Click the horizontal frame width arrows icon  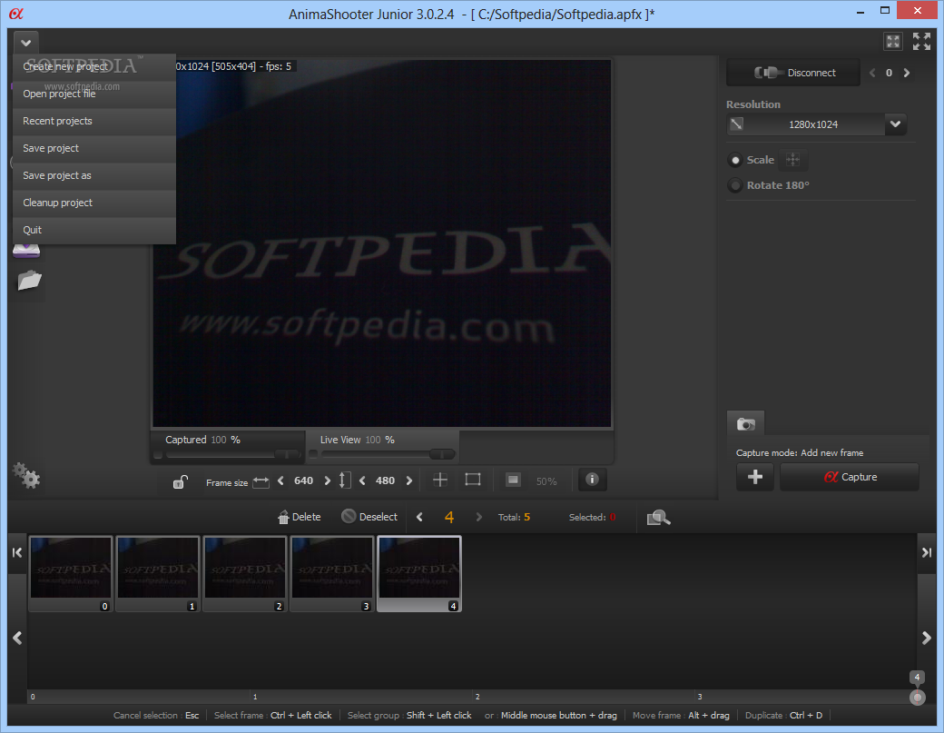(x=261, y=481)
